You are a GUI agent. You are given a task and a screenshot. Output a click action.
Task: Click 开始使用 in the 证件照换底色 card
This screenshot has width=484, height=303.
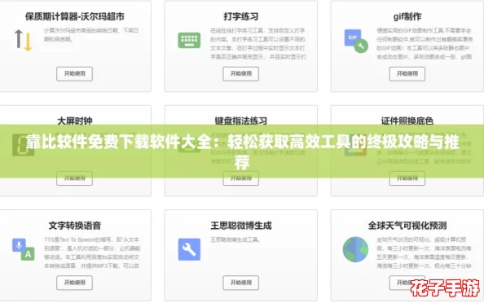[407, 178]
